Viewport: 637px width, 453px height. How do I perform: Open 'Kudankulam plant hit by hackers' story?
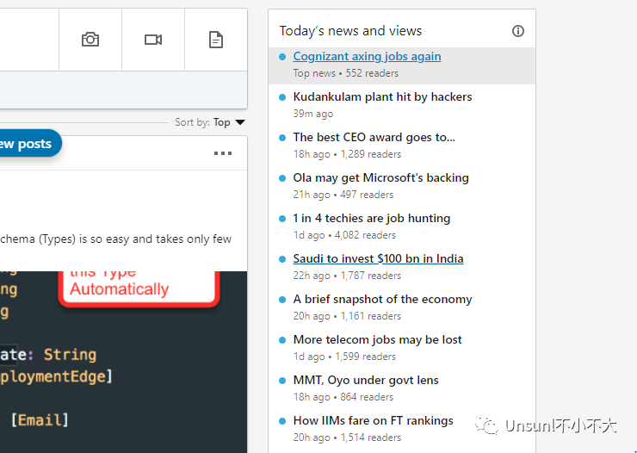(x=382, y=96)
